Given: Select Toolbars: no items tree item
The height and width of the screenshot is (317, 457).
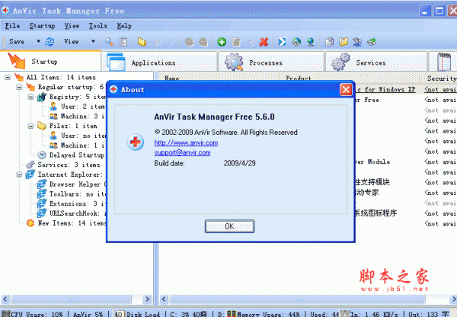Looking at the screenshot, I should pyautogui.click(x=77, y=194).
